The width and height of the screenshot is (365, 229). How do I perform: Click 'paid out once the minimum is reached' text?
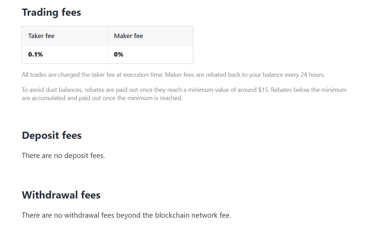(x=130, y=98)
